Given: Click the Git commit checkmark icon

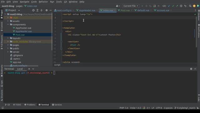Looking at the screenshot, I should [x=173, y=6].
